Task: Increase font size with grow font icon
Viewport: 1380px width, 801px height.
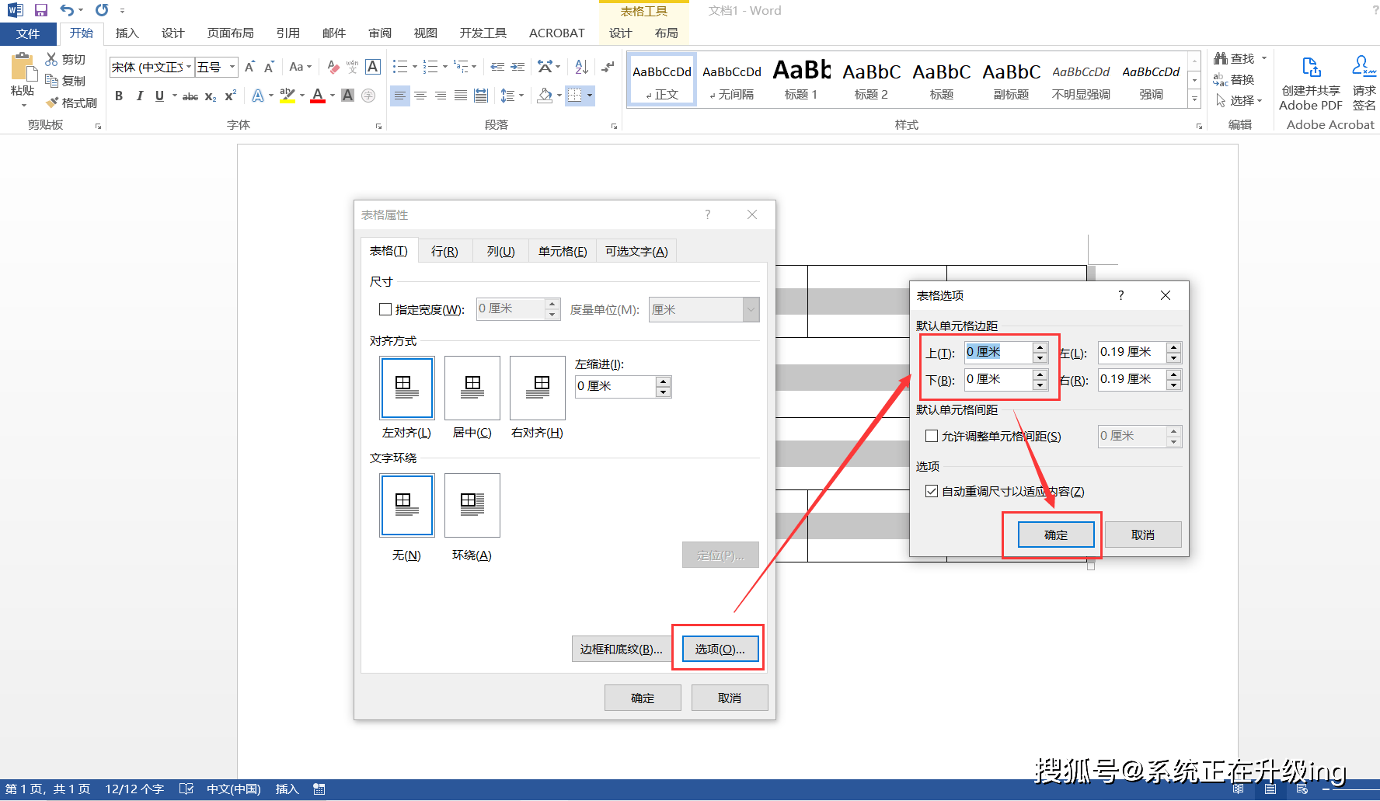Action: pos(249,67)
